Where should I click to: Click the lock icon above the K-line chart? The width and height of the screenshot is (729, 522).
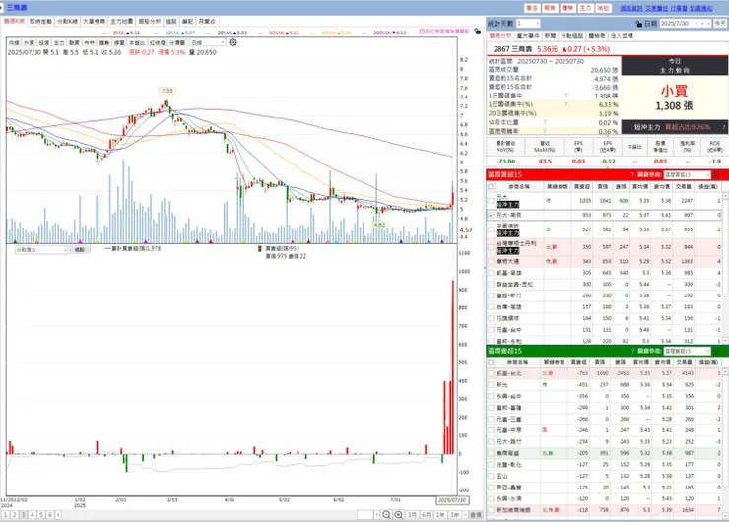coord(477,32)
